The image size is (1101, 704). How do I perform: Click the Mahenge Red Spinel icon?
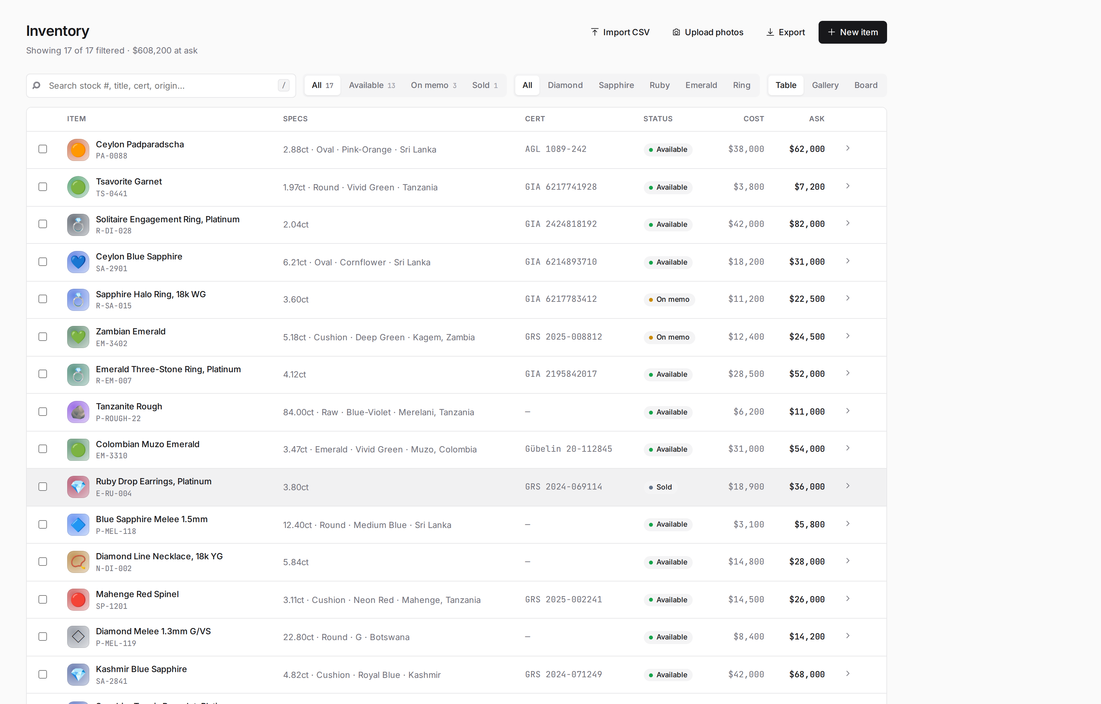click(x=78, y=599)
